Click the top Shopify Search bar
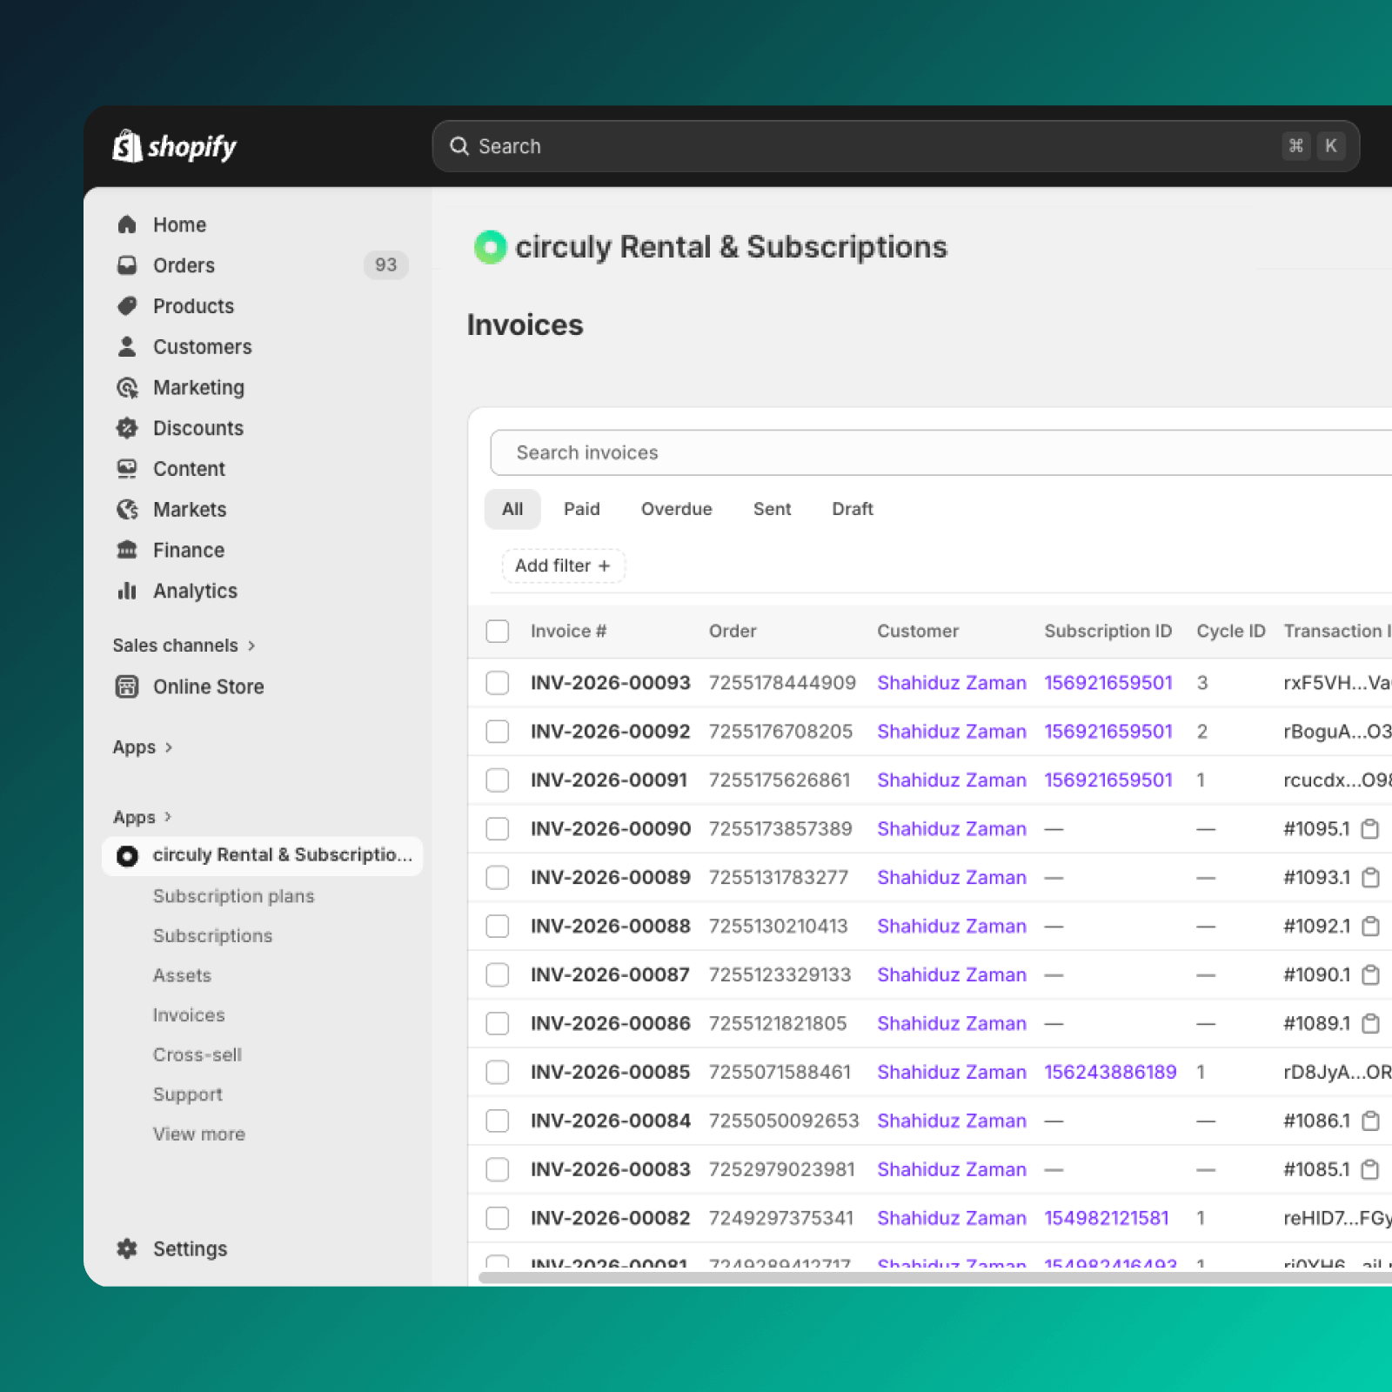1392x1392 pixels. [895, 146]
